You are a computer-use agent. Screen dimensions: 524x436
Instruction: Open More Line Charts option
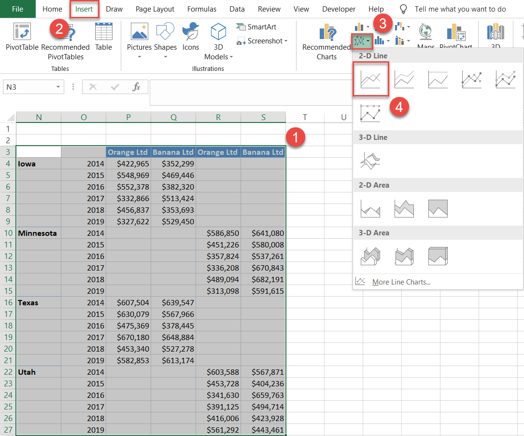401,282
